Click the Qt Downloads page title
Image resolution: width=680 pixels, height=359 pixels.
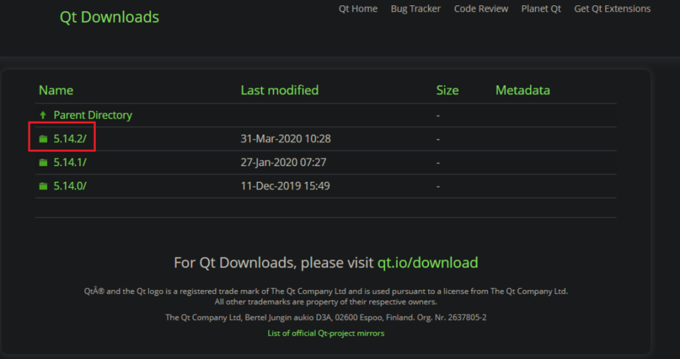110,17
